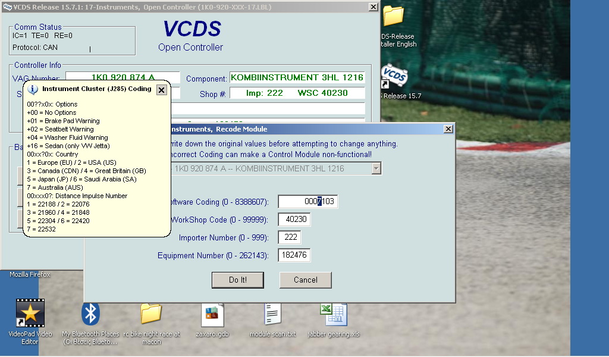Click '7 = 22532' text in balloon
This screenshot has width=609, height=357.
click(x=41, y=229)
